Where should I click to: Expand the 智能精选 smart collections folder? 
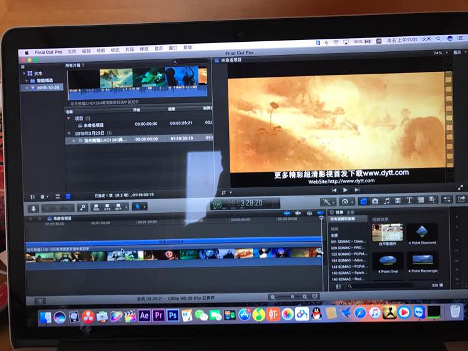27,81
